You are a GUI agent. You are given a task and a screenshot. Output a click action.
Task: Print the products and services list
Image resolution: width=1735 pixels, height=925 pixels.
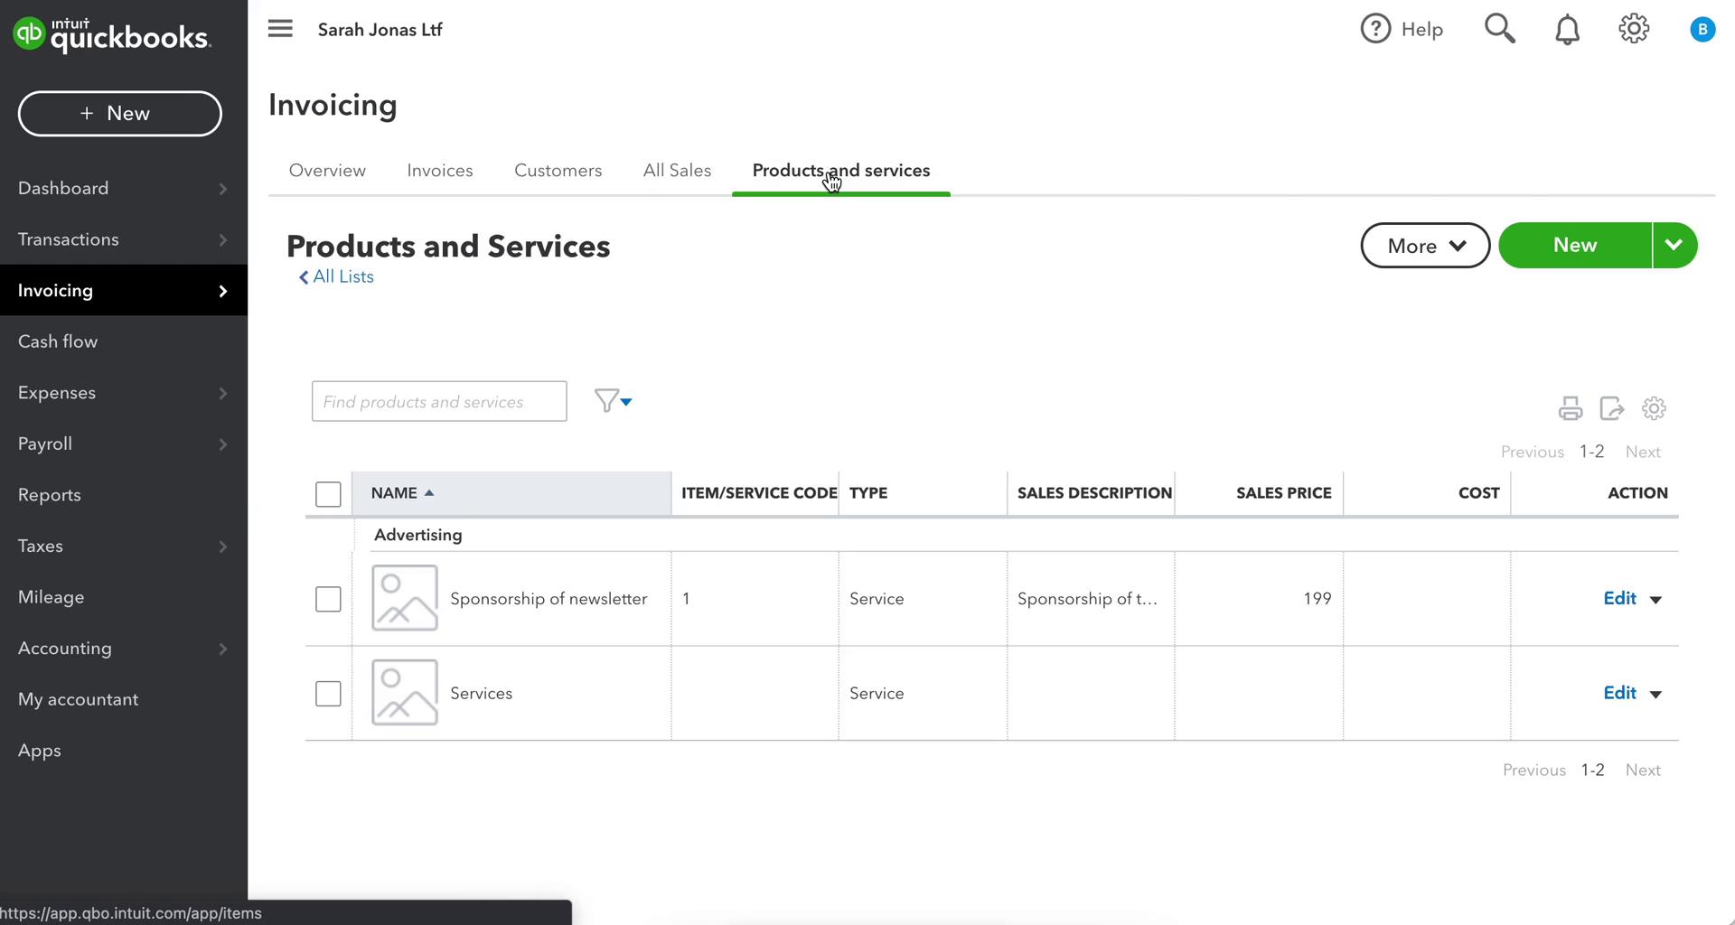[1571, 408]
